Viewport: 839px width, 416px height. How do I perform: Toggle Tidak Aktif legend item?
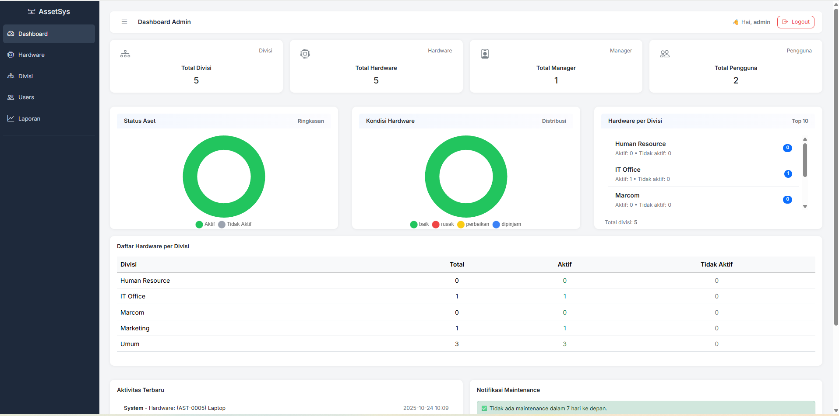pos(235,224)
